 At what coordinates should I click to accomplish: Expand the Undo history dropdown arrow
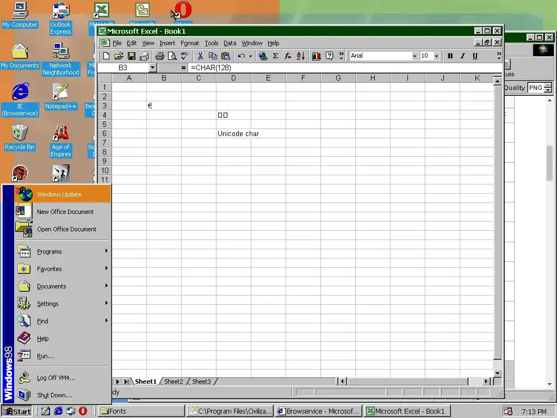tap(250, 56)
